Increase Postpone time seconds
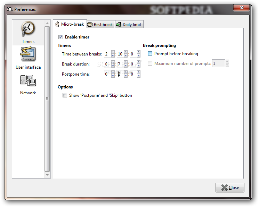Image resolution: width=259 pixels, height=207 pixels. [x=139, y=72]
